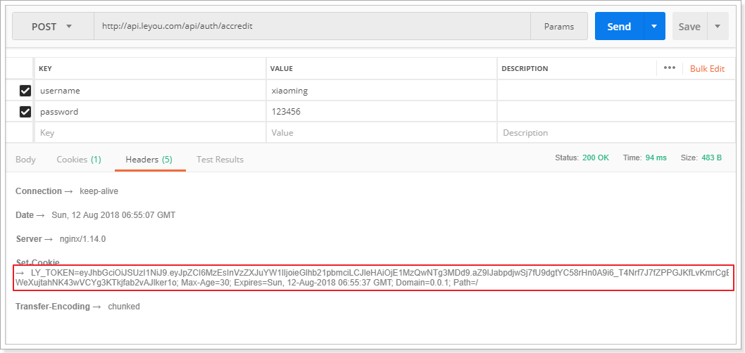Open the POST method dropdown
Screen dimensions: 745x353
point(53,27)
